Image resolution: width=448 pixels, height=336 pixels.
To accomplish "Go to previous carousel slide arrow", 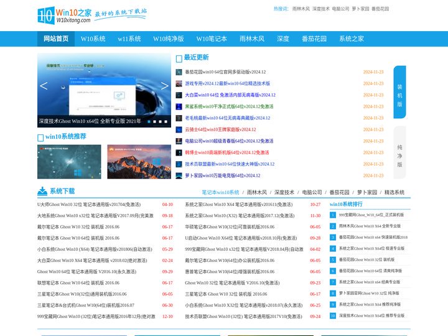I will click(x=44, y=86).
